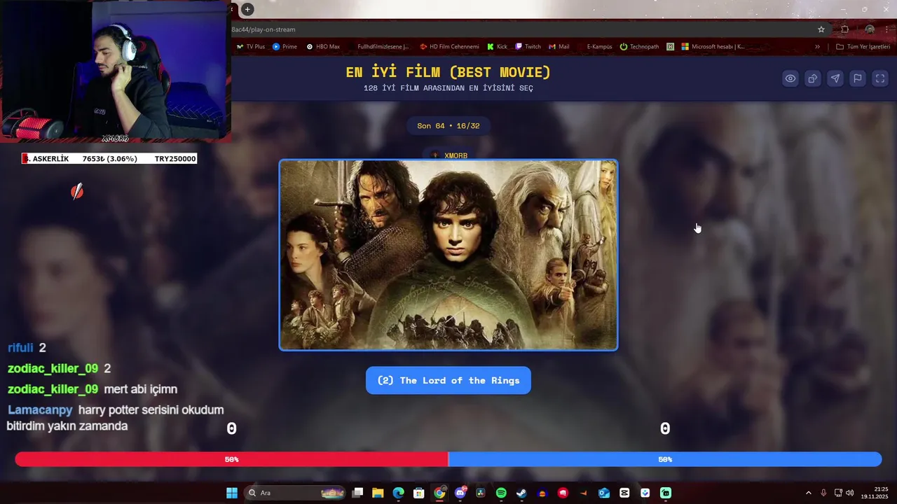Click the microphone tray icon
Viewport: 897px width, 504px height.
(823, 493)
